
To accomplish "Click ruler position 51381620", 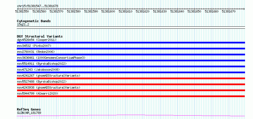I will click(x=143, y=11).
